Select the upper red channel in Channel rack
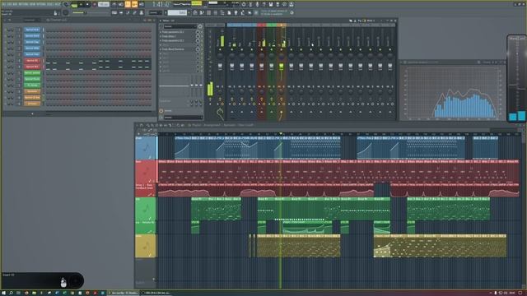Screen dimensions: 527x296 [32, 60]
